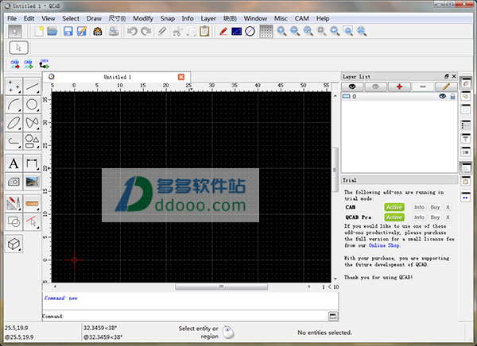Undo the last action
This screenshot has height=346, width=477.
point(132,31)
